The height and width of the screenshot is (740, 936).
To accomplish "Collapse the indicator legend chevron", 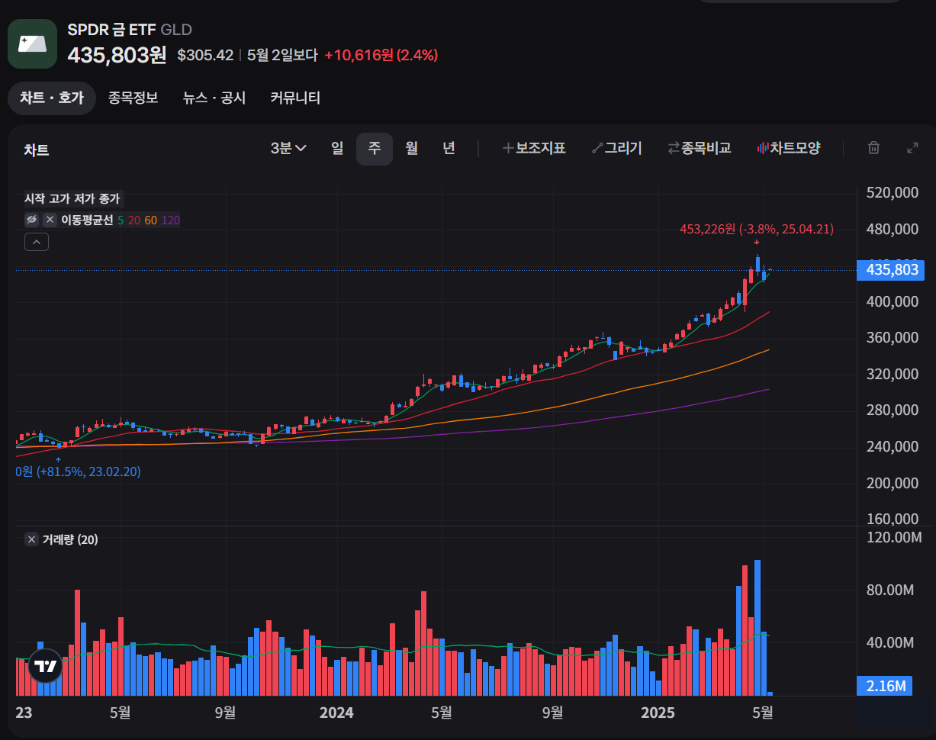I will point(37,243).
